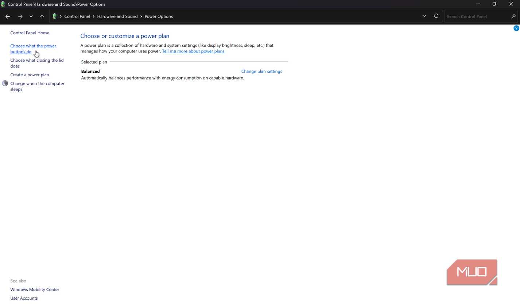Click the search magnifier icon
The image size is (520, 308).
pyautogui.click(x=513, y=16)
